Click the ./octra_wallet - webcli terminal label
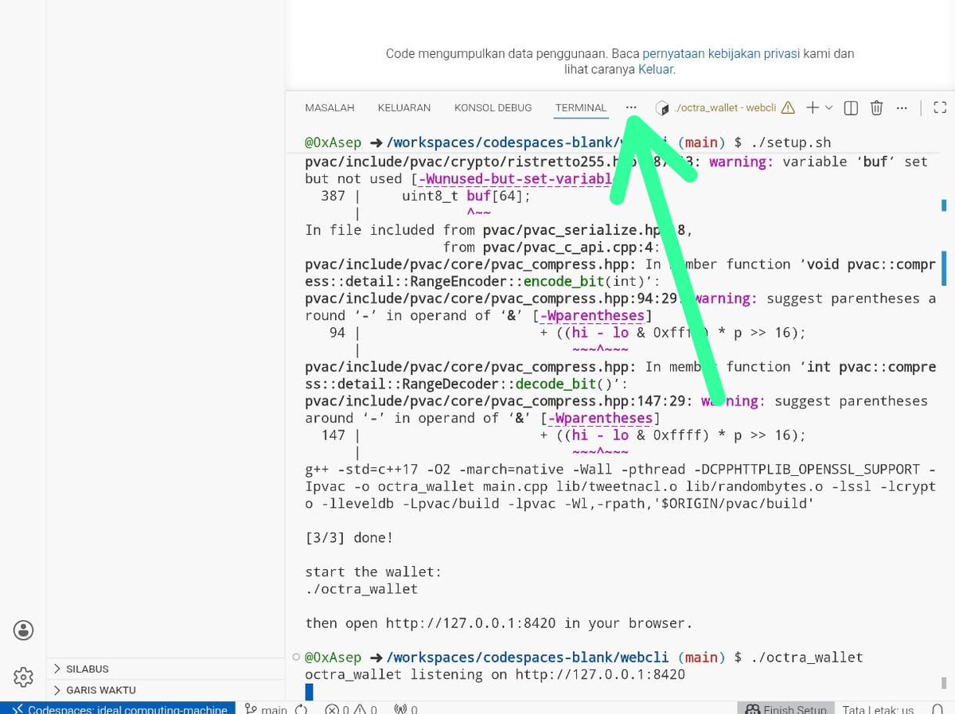955x714 pixels. point(724,107)
